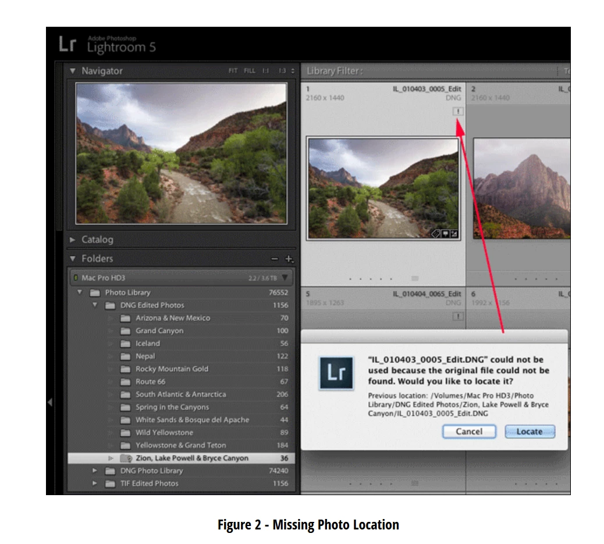Select FILL zoom in Navigator
Image resolution: width=604 pixels, height=544 pixels.
[x=249, y=71]
